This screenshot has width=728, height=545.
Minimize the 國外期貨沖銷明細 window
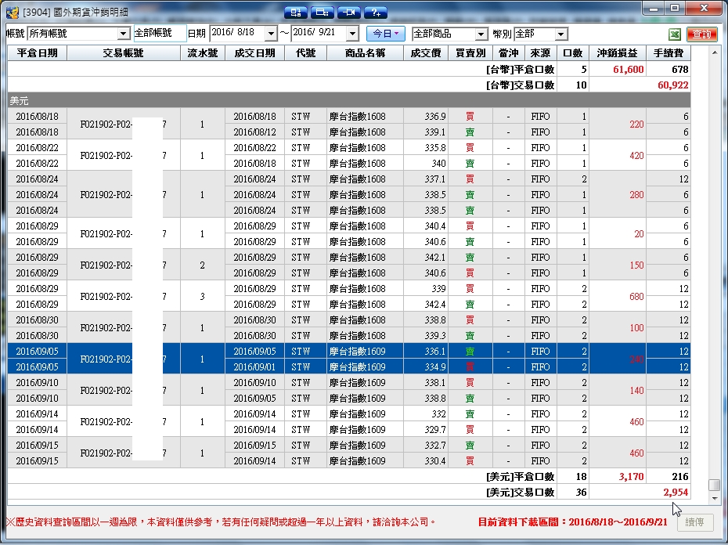pyautogui.click(x=654, y=9)
